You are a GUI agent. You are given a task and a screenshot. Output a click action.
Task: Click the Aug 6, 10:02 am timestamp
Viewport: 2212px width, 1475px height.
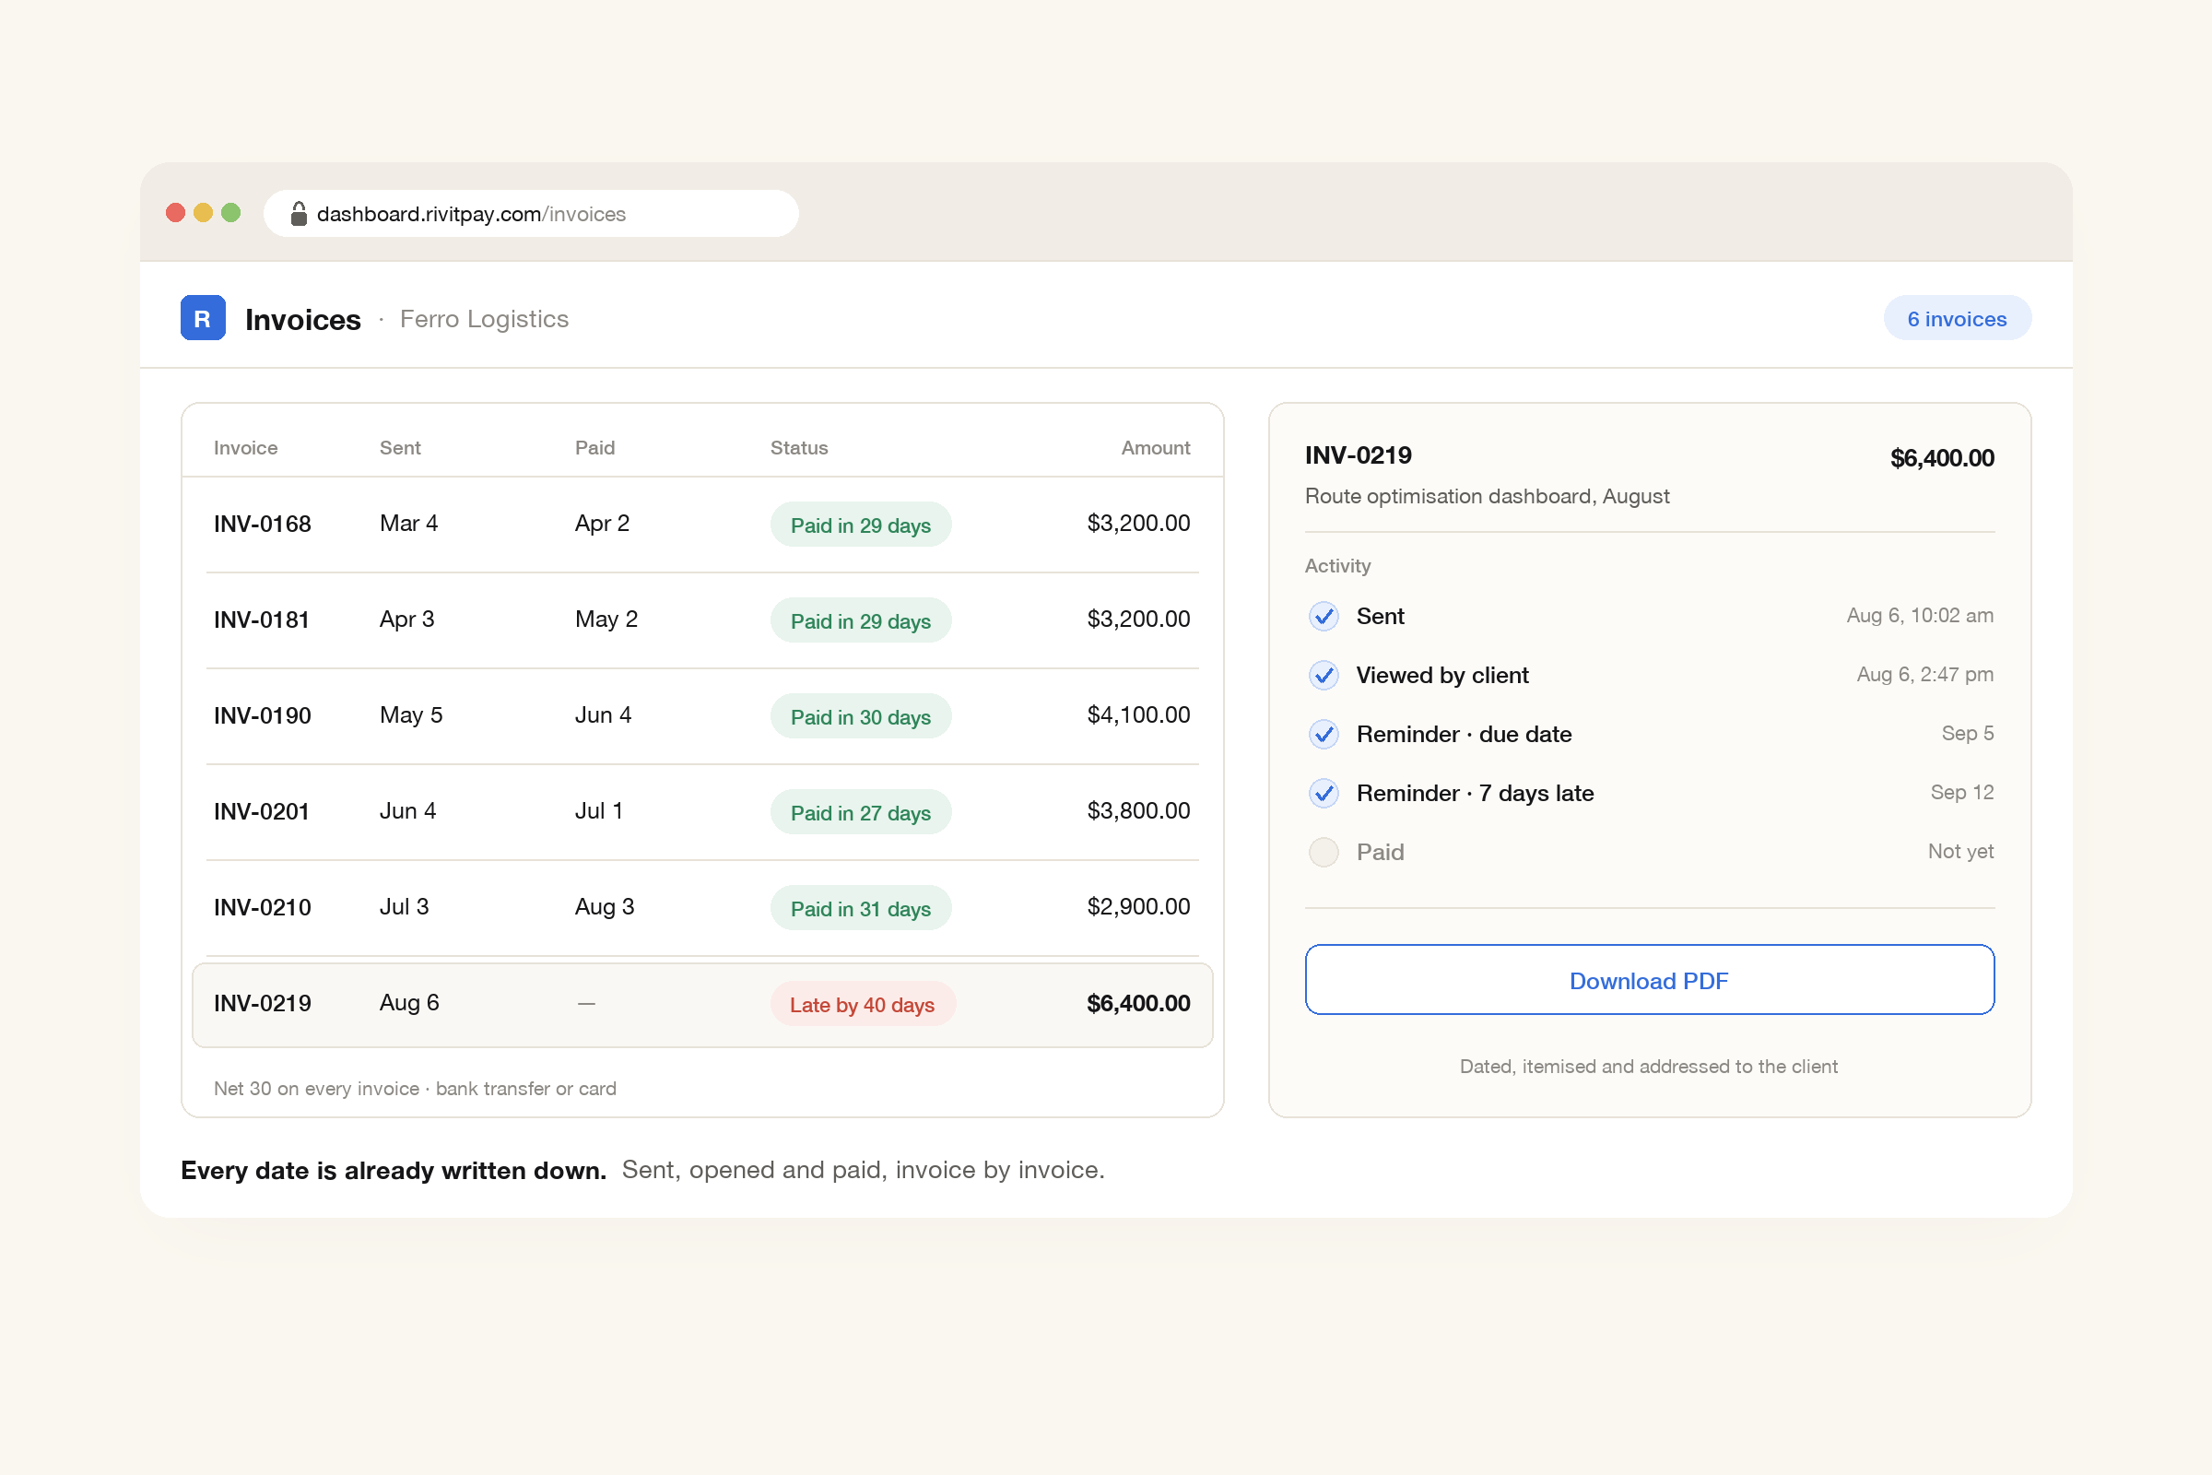1920,615
